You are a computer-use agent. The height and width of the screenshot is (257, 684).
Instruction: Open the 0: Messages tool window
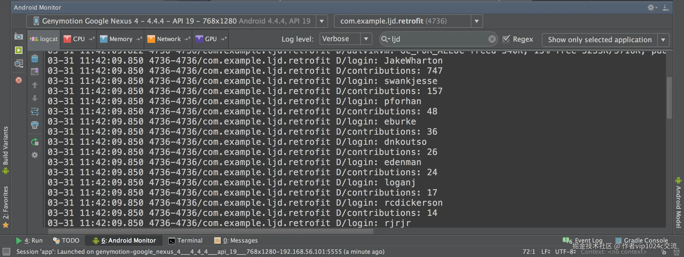pos(236,240)
